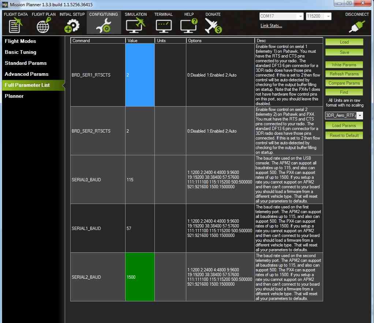Switch to Standard Params section
374x323 pixels.
tap(26, 63)
